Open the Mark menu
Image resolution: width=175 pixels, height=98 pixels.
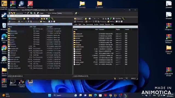[80, 24]
